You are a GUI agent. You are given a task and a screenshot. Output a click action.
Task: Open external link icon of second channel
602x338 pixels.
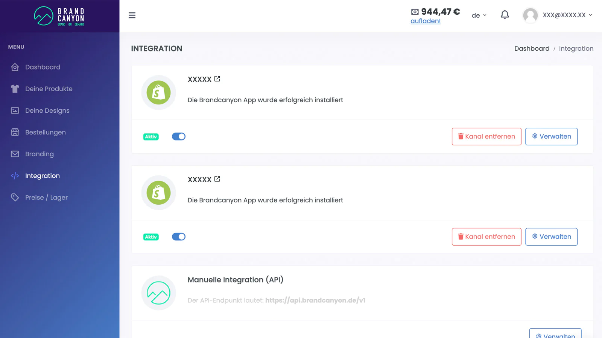click(217, 179)
